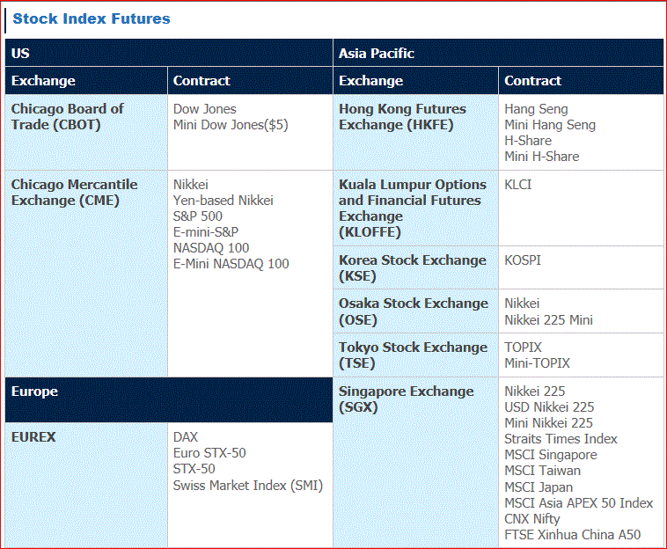This screenshot has height=549, width=667.
Task: Click the Mini Nikkei 225 contract
Action: point(549,423)
